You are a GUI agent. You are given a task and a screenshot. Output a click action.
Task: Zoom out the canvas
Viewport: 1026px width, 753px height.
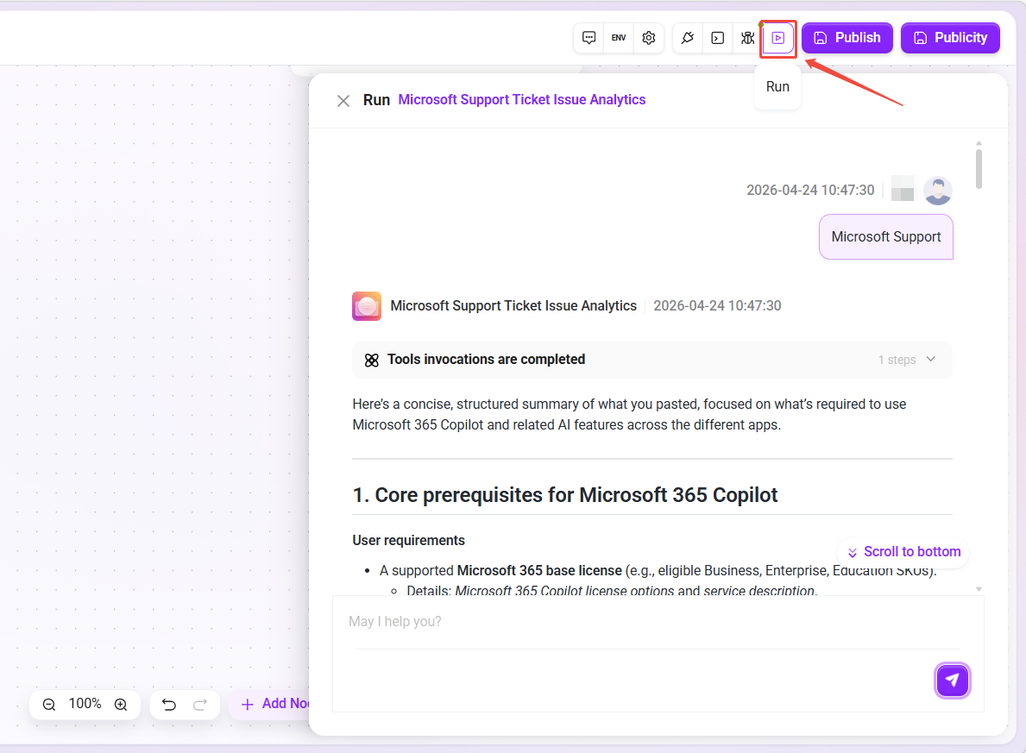coord(49,705)
